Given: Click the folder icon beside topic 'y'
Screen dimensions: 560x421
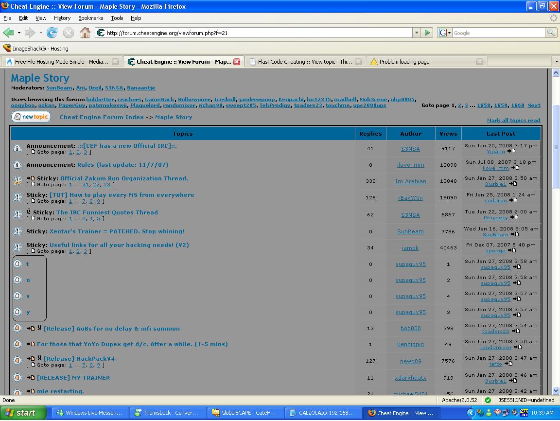Looking at the screenshot, I should (x=17, y=312).
